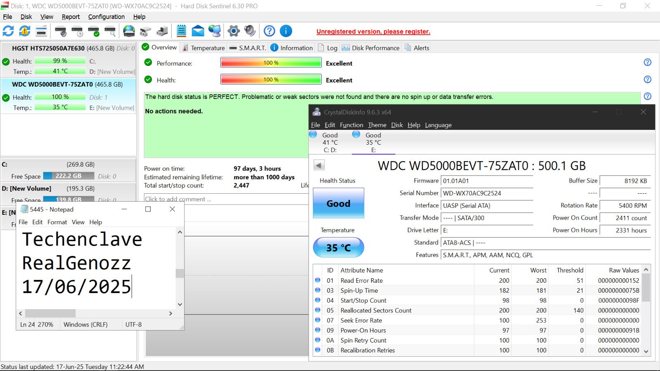
Task: Click the Health 100 % bar
Action: pos(271,79)
